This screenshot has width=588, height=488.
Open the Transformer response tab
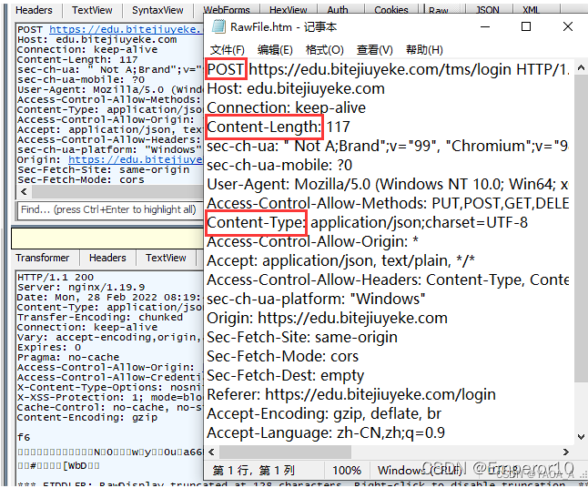point(43,258)
